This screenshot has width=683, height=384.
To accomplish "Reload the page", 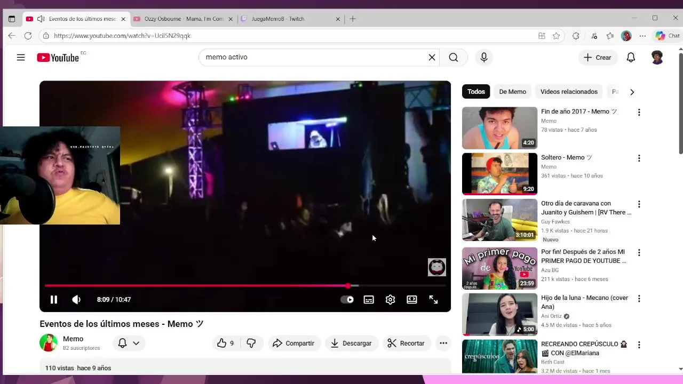I will tap(28, 36).
